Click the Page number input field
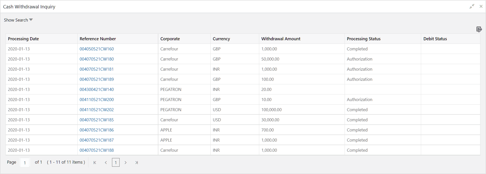Image resolution: width=486 pixels, height=174 pixels. click(25, 163)
